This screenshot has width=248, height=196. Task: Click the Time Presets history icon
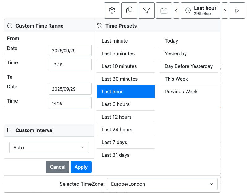tap(99, 26)
